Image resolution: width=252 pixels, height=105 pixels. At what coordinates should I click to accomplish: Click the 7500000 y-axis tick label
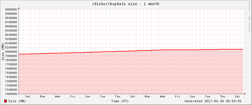(11, 73)
